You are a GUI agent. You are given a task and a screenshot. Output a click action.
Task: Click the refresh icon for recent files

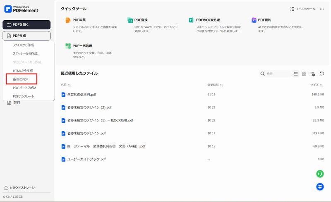(321, 74)
